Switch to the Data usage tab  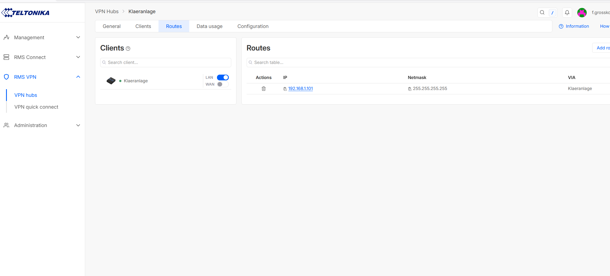pyautogui.click(x=209, y=26)
